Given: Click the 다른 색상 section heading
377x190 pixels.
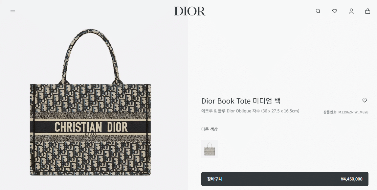Looking at the screenshot, I should pos(210,129).
